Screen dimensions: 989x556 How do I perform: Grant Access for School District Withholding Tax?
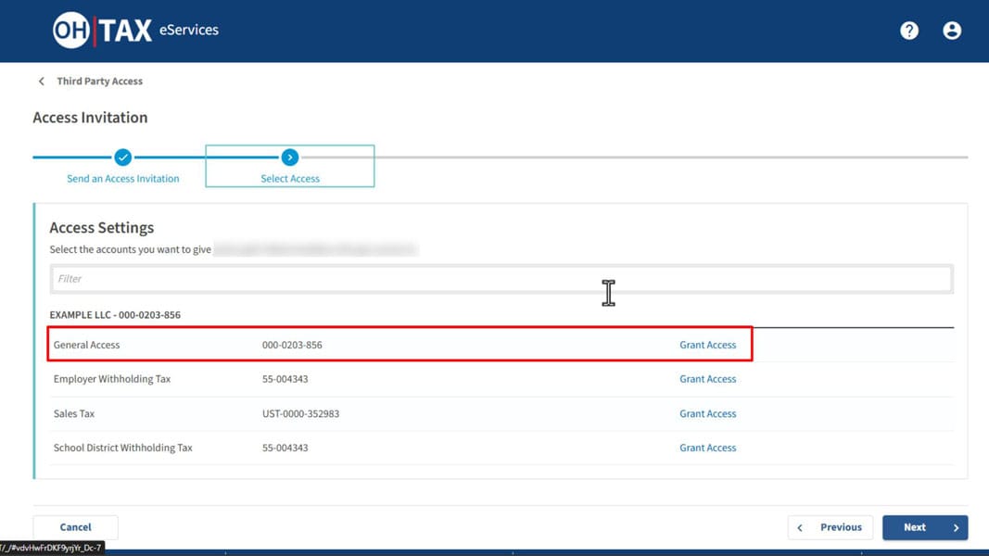click(708, 448)
